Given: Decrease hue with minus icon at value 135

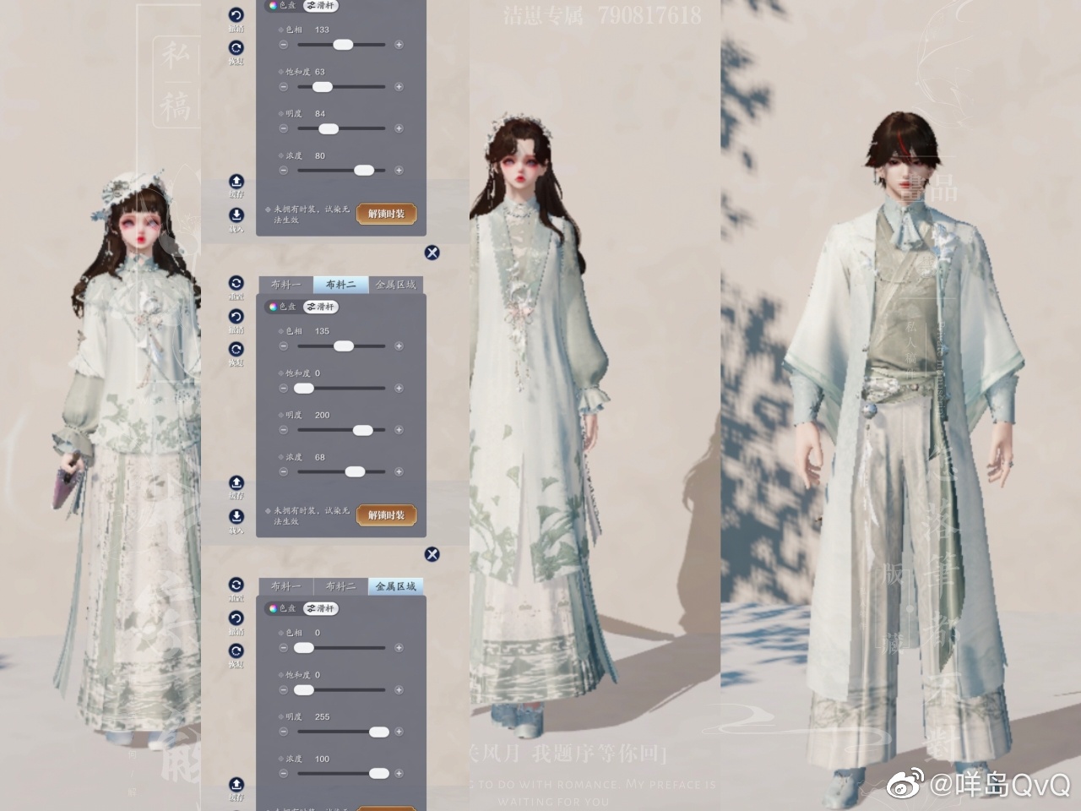Looking at the screenshot, I should coord(284,346).
